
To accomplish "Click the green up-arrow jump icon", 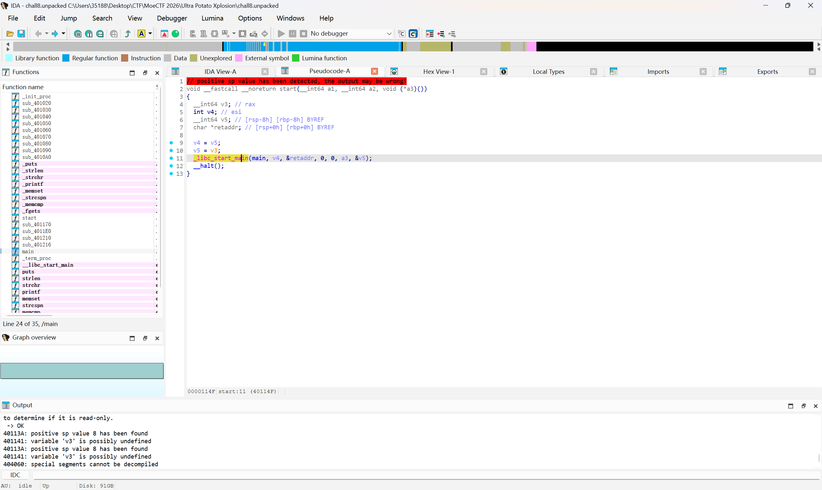I will [128, 34].
